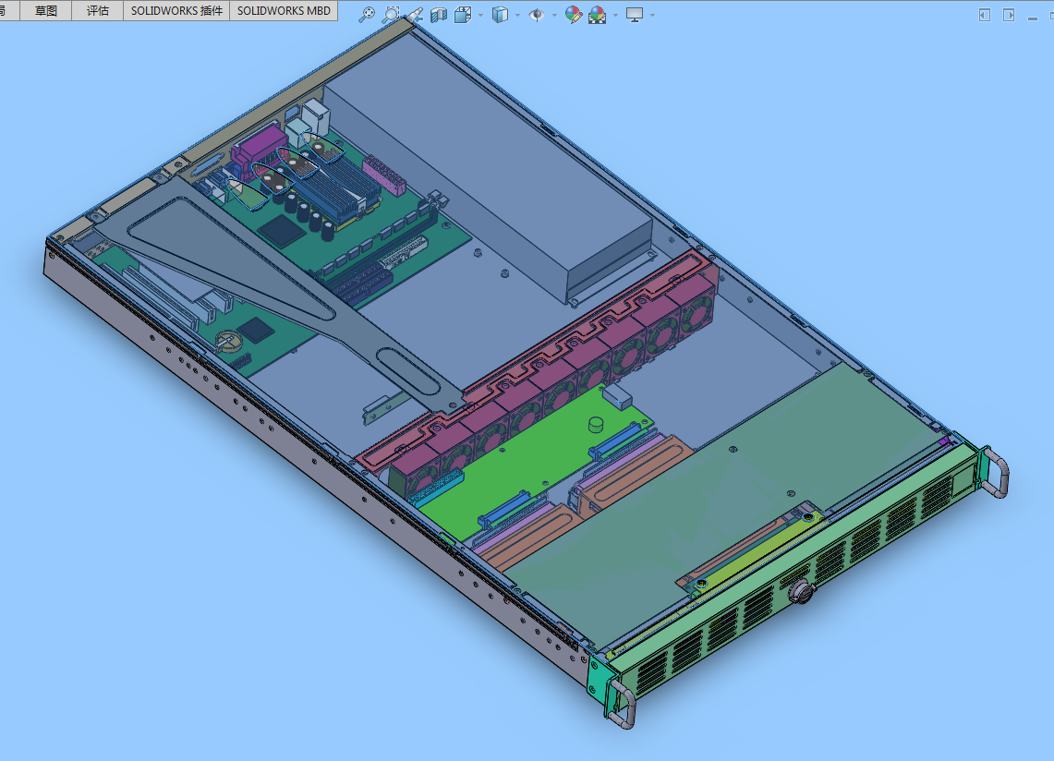
Task: Expand the Hide/Show Items dropdown arrow
Action: pos(554,15)
